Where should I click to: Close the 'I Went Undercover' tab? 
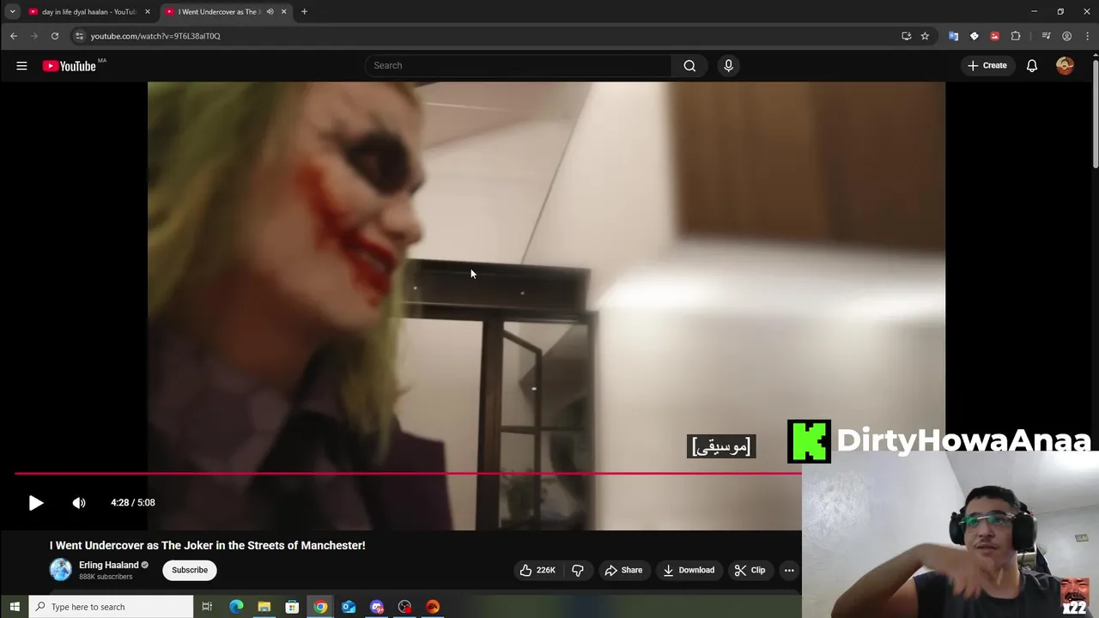click(x=283, y=12)
